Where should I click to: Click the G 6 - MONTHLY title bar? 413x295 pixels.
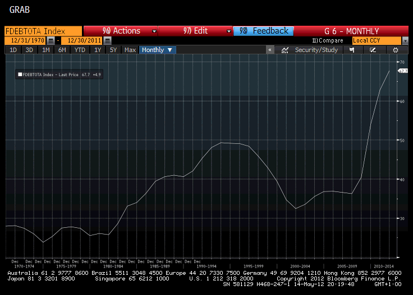click(351, 31)
